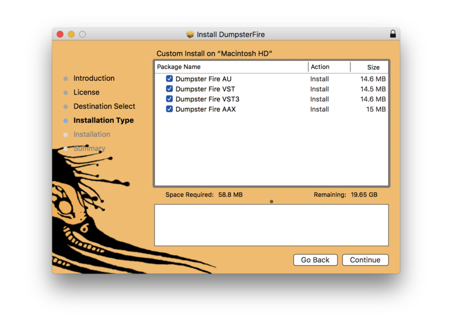
Task: Deselect the Dumpster Fire VST3 package checkbox
Action: 169,99
